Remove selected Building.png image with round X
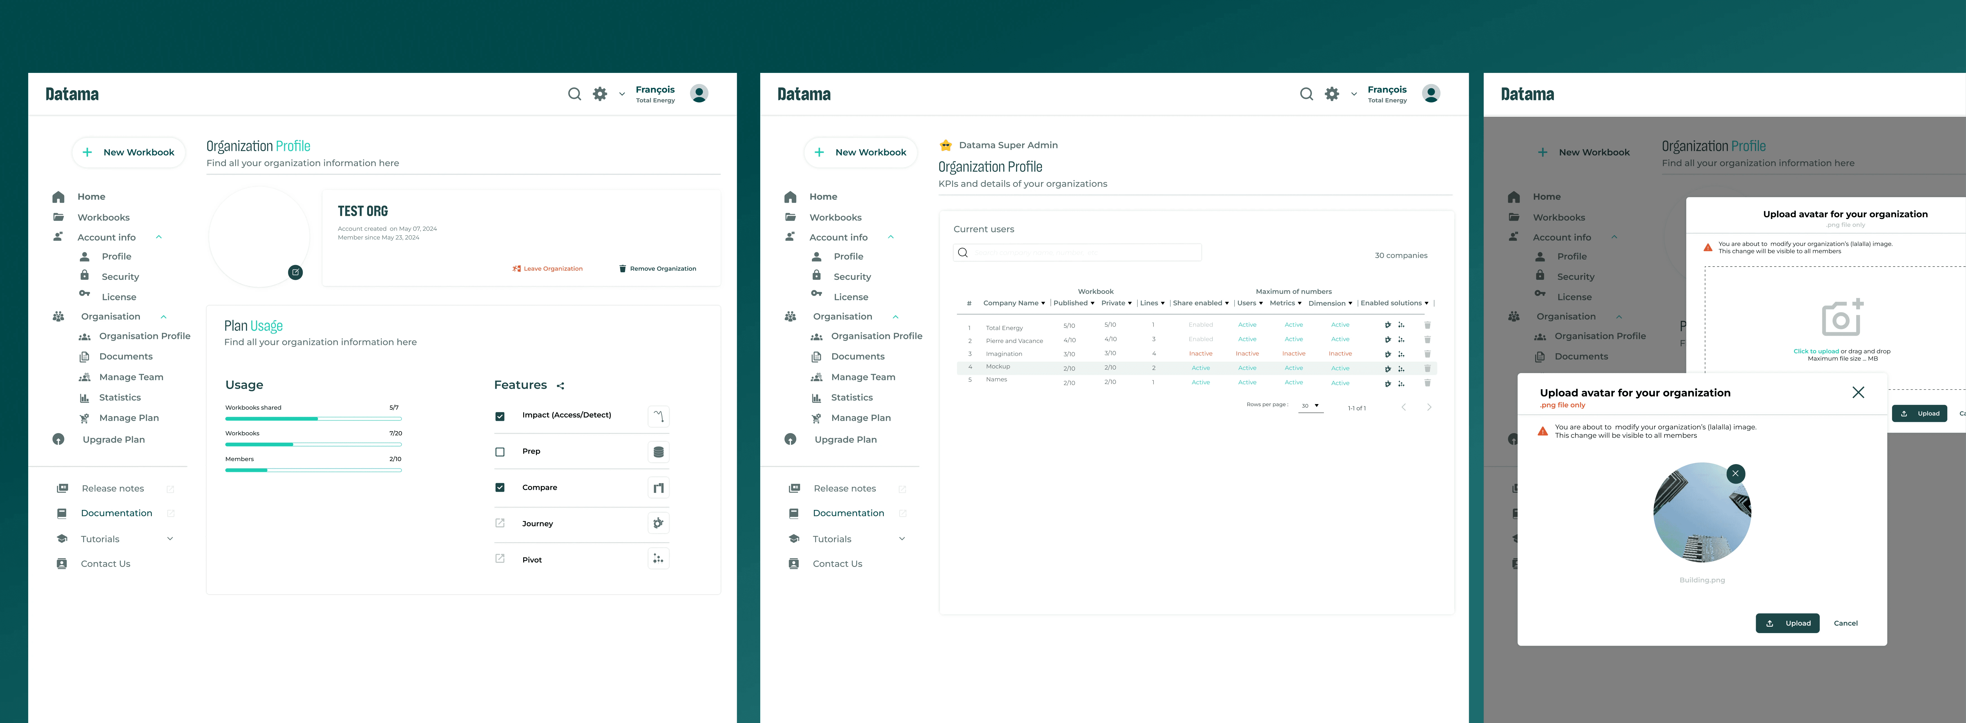 click(1735, 473)
